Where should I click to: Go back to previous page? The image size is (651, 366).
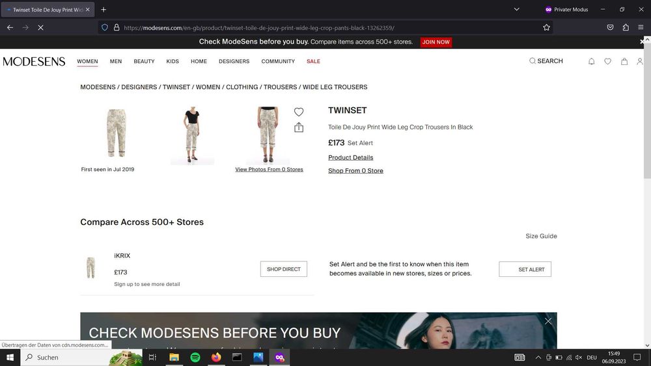point(10,27)
